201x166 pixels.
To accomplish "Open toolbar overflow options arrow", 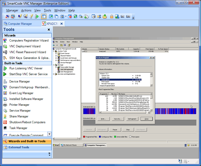I will (133, 18).
